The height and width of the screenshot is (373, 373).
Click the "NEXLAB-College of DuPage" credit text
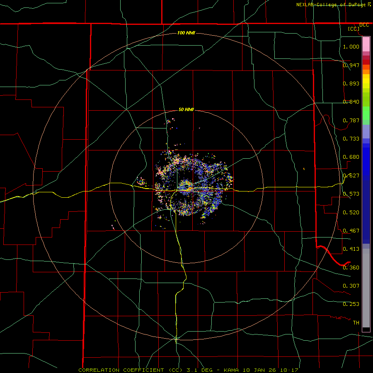331,5
